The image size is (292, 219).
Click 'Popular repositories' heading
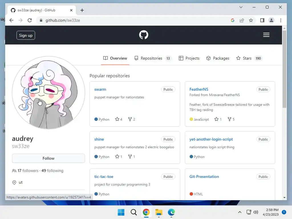coord(110,76)
